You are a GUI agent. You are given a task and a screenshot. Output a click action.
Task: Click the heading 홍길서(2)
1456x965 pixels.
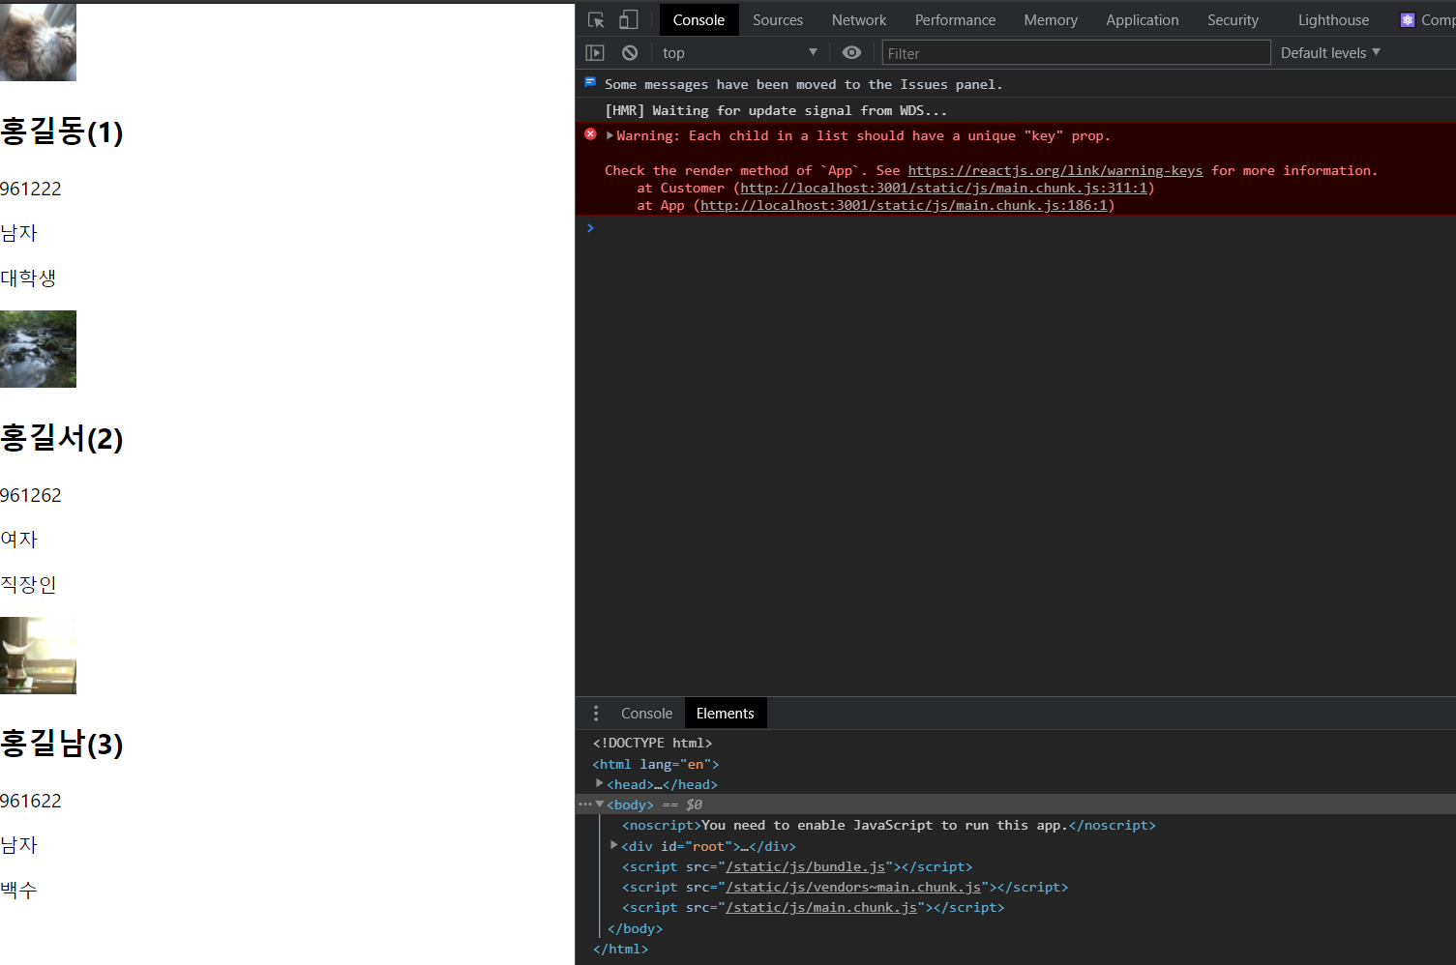pyautogui.click(x=62, y=438)
